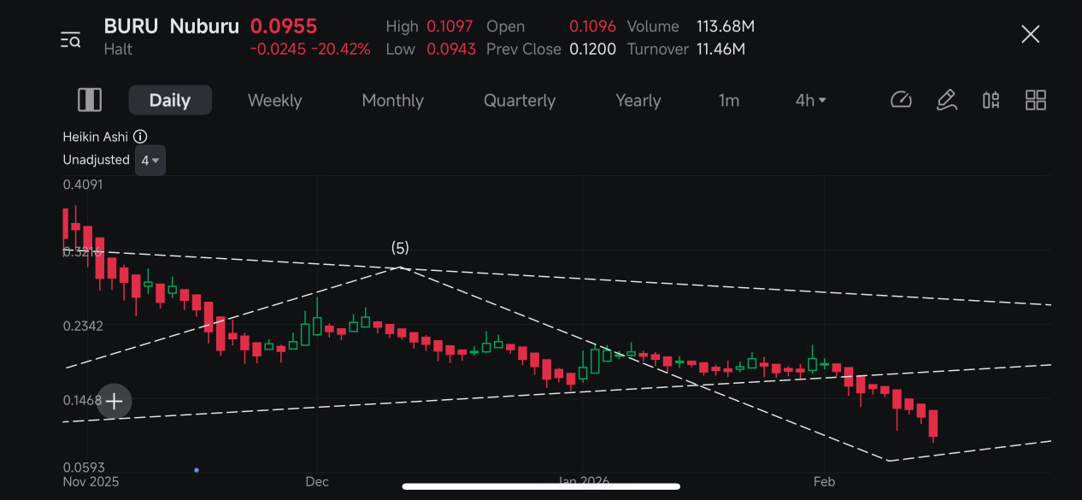The height and width of the screenshot is (500, 1082).
Task: Expand the indicator count 4 dropdown
Action: (x=150, y=161)
